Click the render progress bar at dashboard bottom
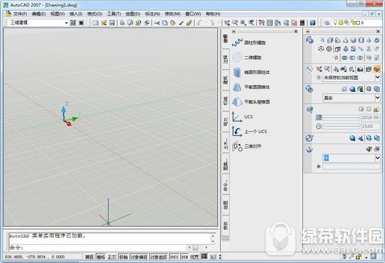 tap(351, 166)
